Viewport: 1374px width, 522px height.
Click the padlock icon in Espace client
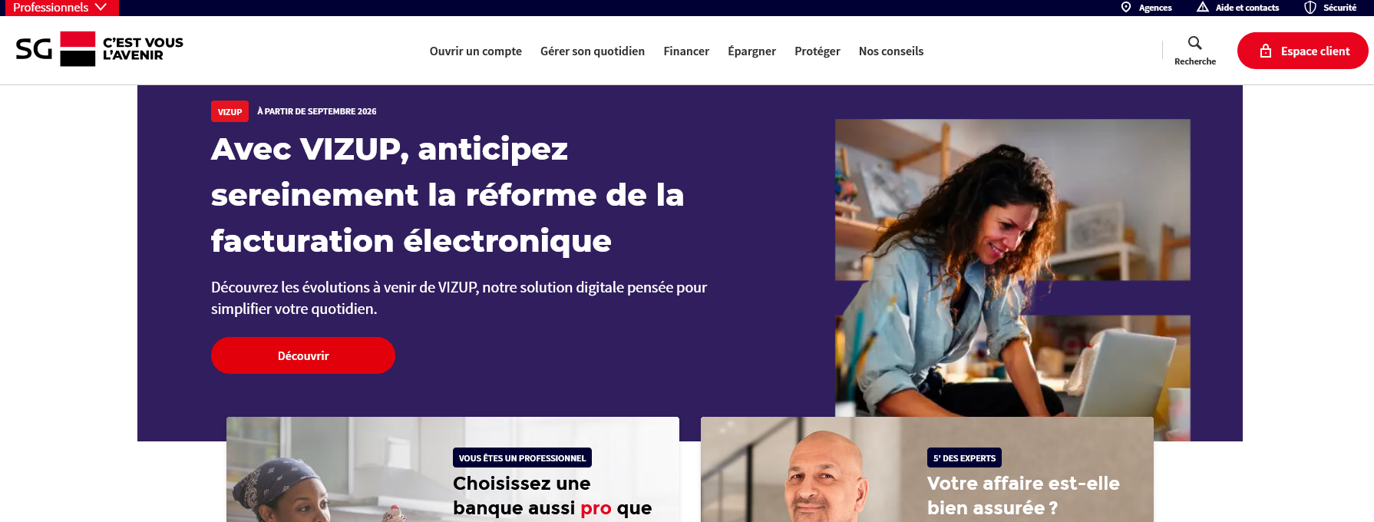pyautogui.click(x=1266, y=51)
